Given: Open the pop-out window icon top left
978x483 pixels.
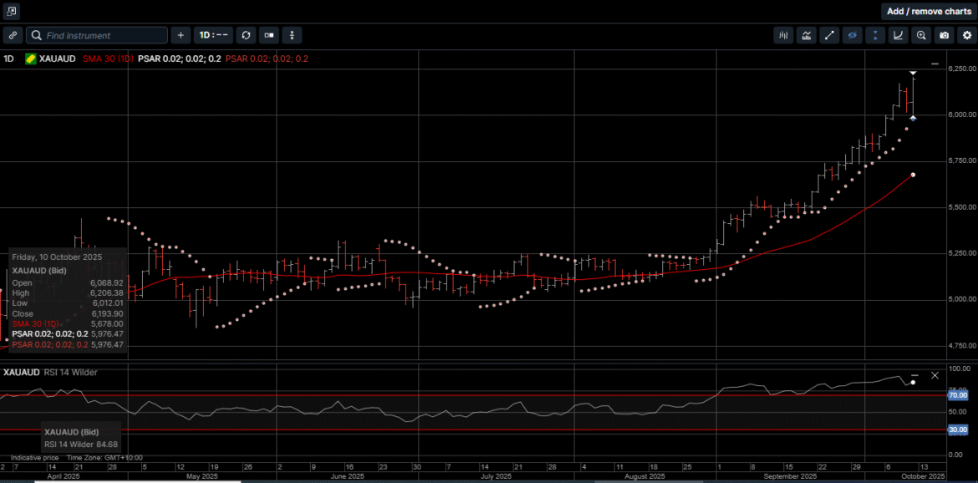Looking at the screenshot, I should [12, 11].
